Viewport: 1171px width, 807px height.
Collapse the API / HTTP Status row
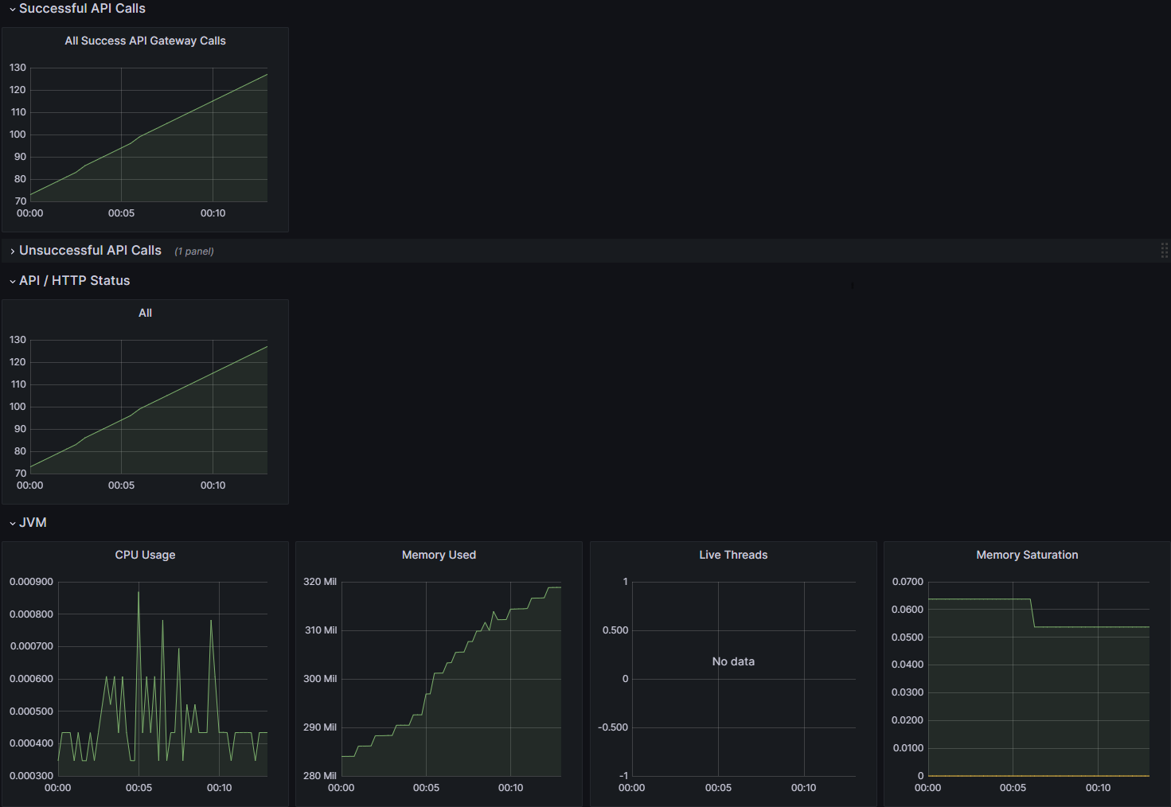coord(13,282)
